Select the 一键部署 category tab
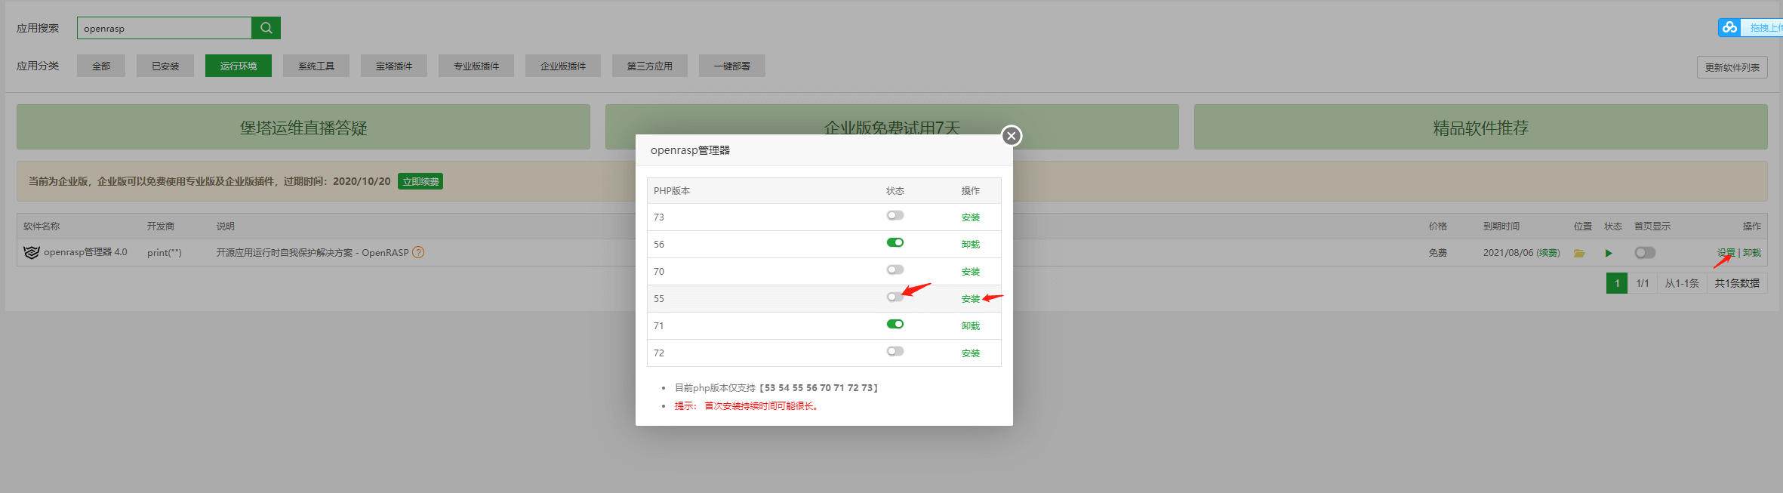 [x=732, y=66]
